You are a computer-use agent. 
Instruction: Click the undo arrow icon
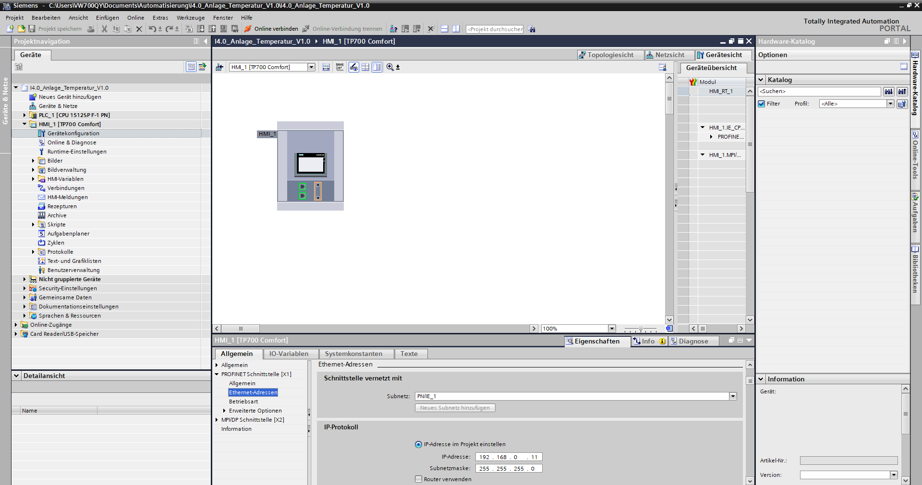point(152,29)
